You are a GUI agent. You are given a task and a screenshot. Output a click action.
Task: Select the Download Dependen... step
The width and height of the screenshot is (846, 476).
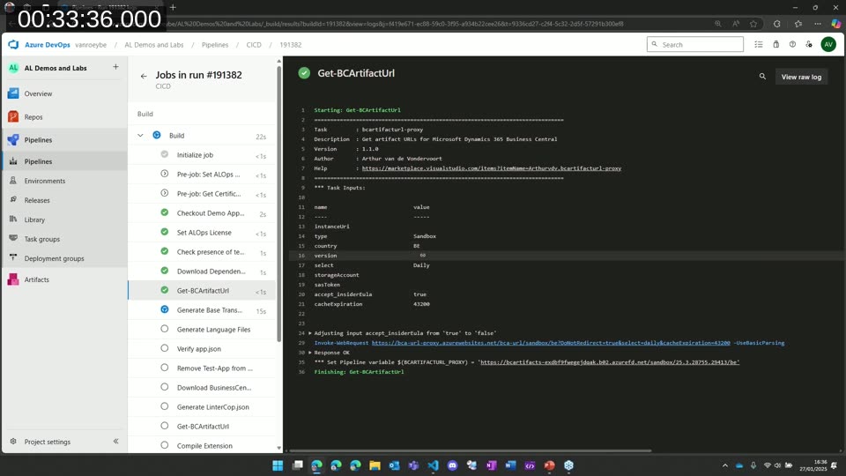coord(203,271)
